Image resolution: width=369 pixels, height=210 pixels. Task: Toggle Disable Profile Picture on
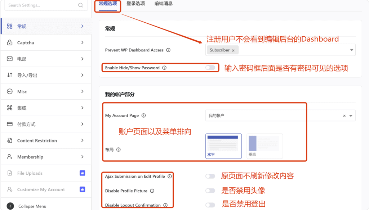(210, 191)
